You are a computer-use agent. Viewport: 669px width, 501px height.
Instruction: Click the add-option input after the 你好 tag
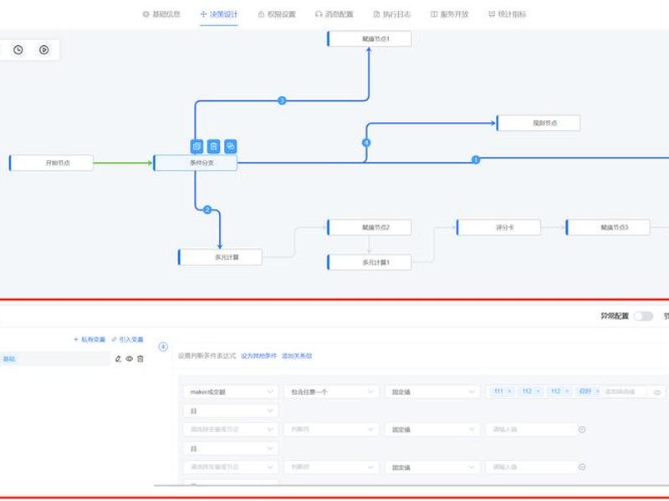pos(624,392)
